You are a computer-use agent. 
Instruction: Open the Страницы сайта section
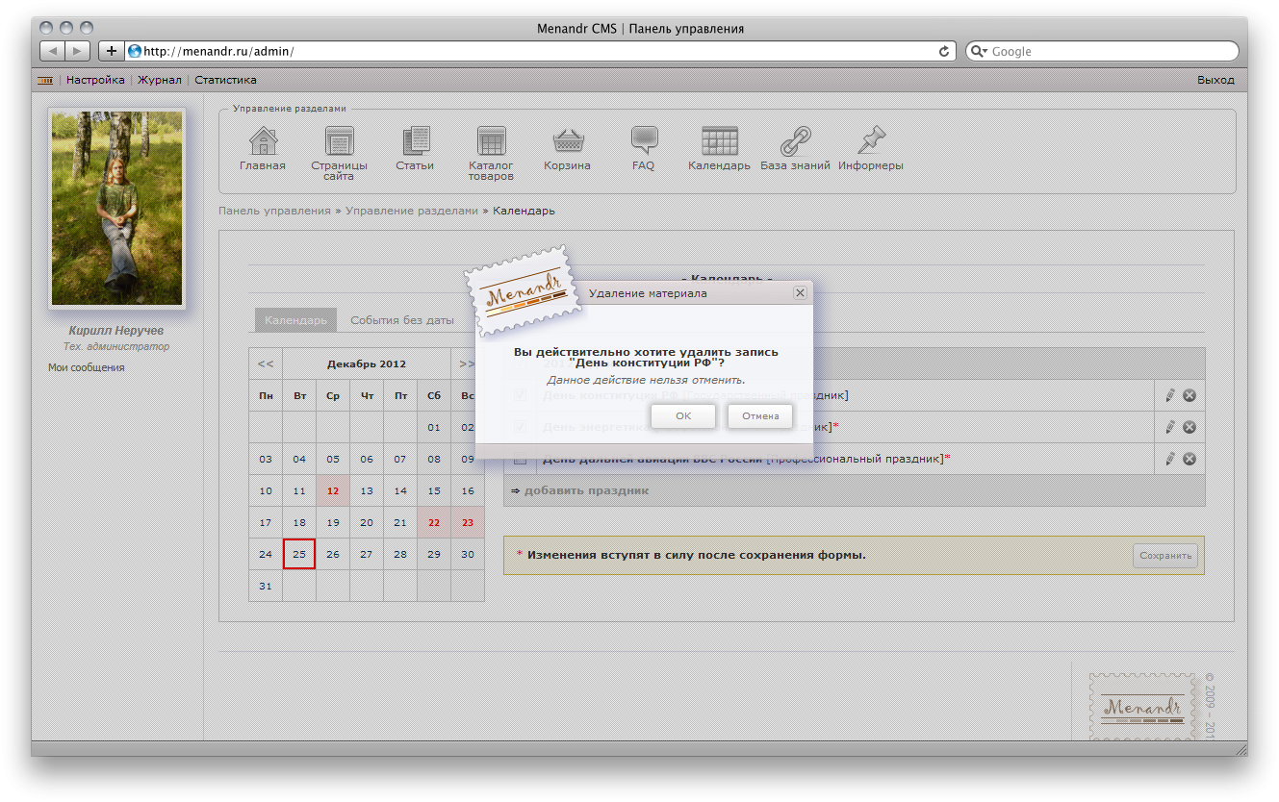tap(339, 141)
